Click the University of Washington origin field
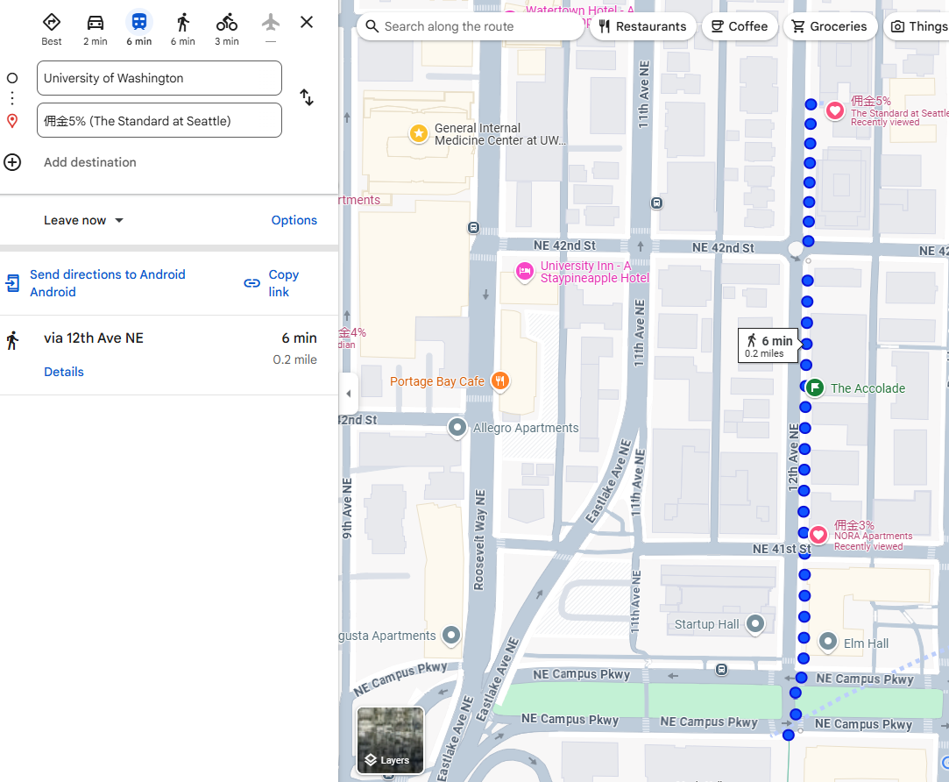This screenshot has width=949, height=782. 159,78
